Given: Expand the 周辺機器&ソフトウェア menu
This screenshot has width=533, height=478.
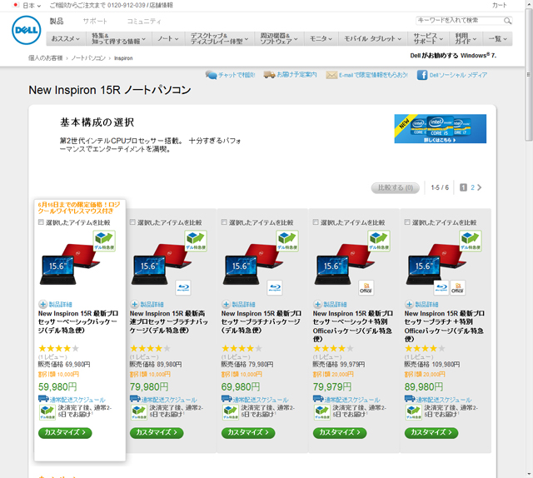Looking at the screenshot, I should coord(279,39).
